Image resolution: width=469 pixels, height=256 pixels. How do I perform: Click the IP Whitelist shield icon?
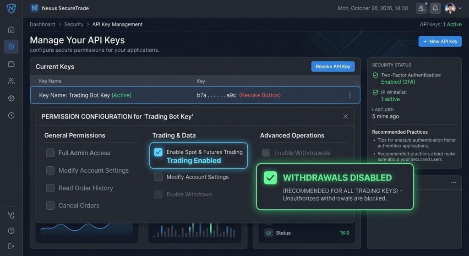pyautogui.click(x=376, y=93)
